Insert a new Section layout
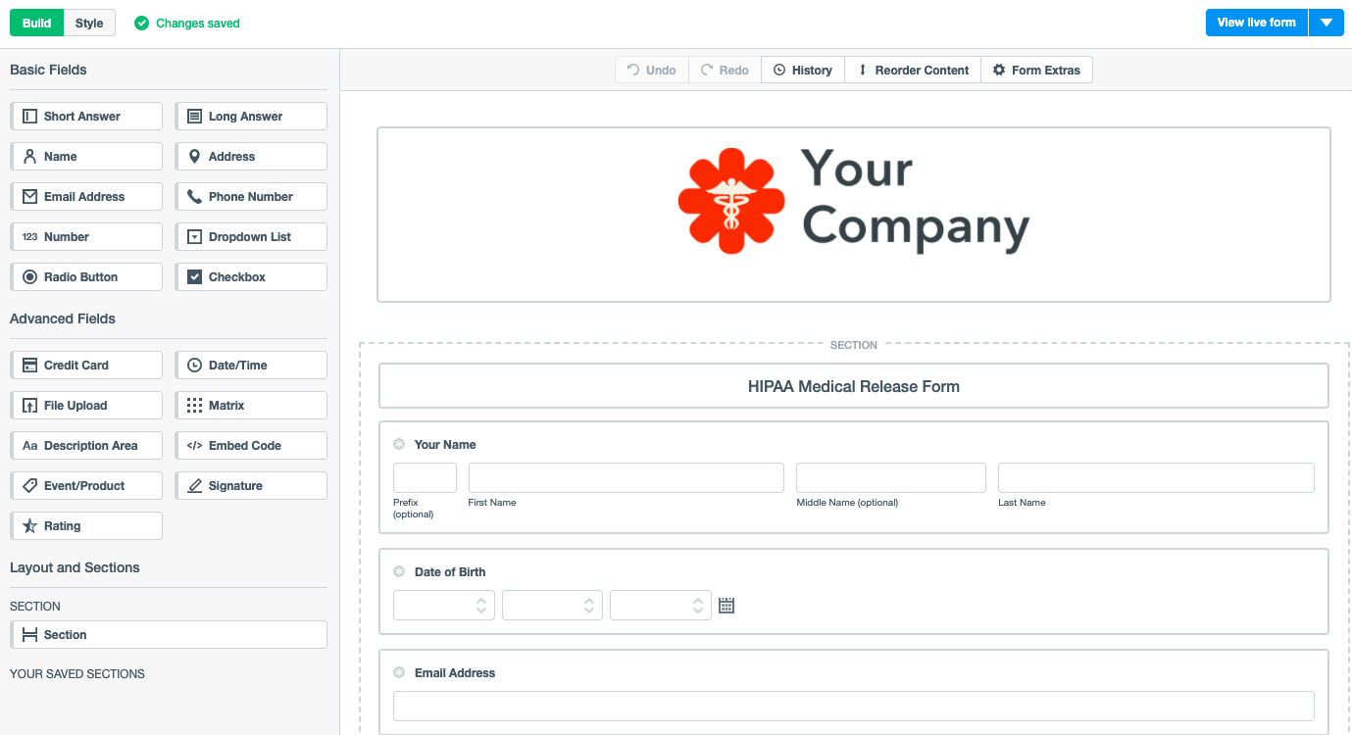1352x735 pixels. click(169, 634)
